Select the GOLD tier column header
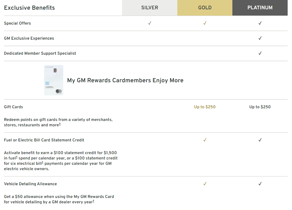292x210 pixels. coord(205,7)
